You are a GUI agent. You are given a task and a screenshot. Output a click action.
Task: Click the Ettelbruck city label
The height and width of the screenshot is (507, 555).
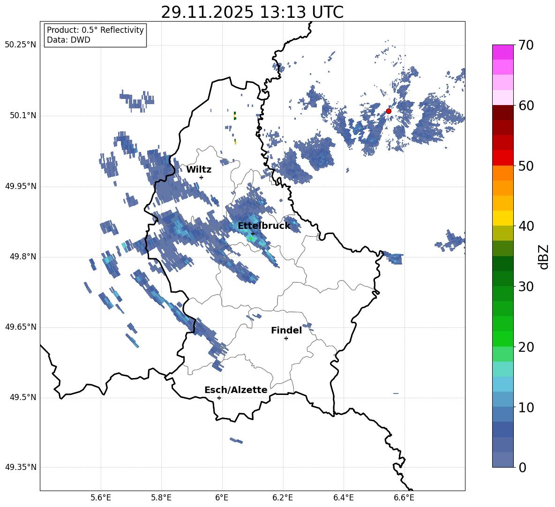click(x=264, y=226)
